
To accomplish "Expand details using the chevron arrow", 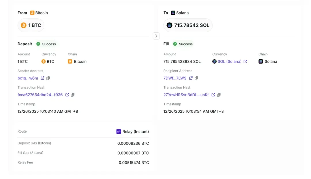I will coord(156,36).
